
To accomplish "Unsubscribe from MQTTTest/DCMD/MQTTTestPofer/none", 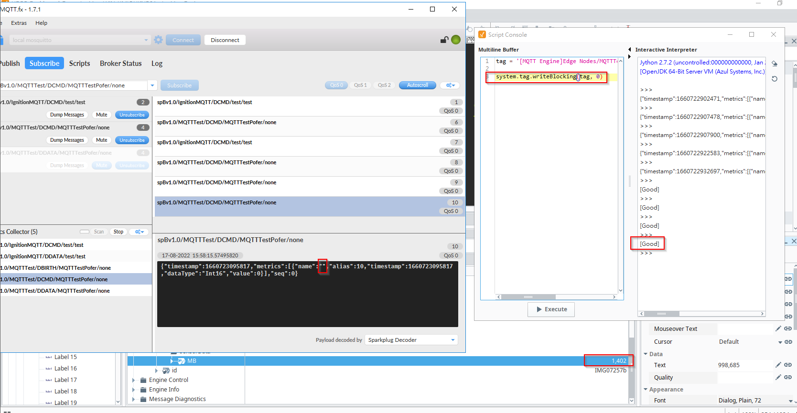I will click(132, 140).
